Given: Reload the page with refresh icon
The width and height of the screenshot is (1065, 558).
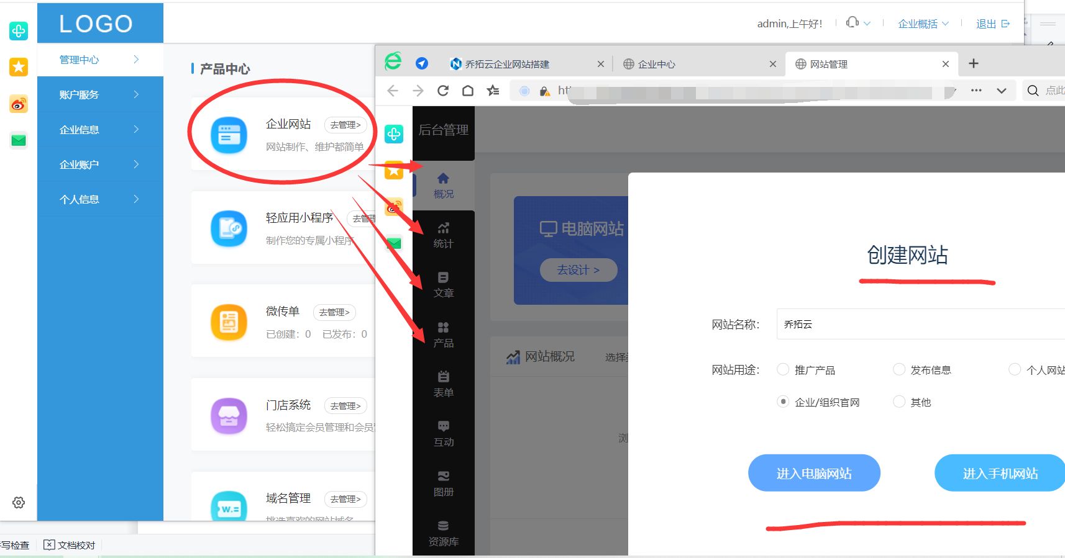Looking at the screenshot, I should click(443, 91).
